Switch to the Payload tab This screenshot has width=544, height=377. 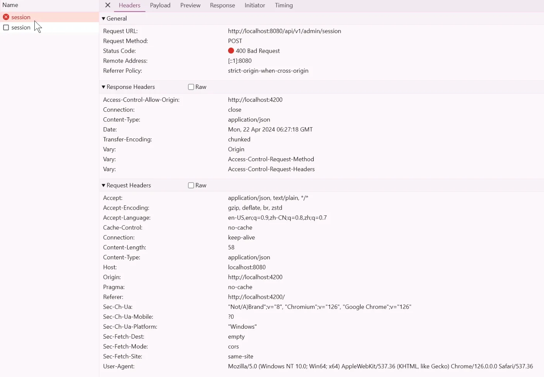click(160, 5)
